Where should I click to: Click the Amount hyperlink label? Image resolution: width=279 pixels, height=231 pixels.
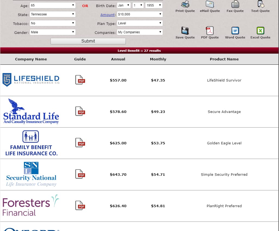(108, 15)
